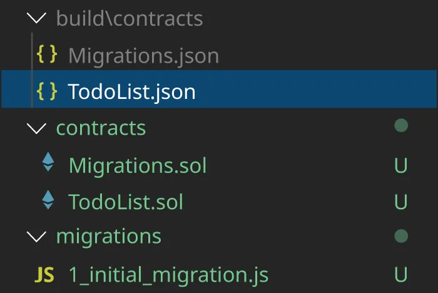Select the migrations folder name
The image size is (438, 293).
[x=108, y=237]
